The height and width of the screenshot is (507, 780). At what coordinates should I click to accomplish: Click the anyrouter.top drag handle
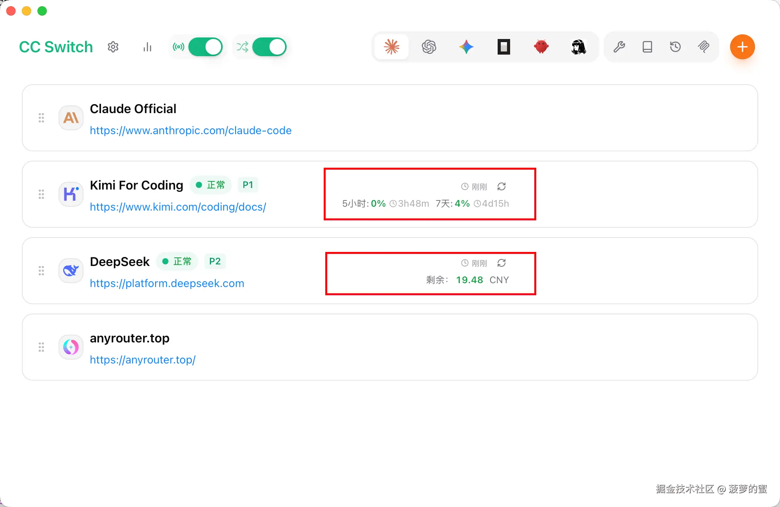point(41,347)
